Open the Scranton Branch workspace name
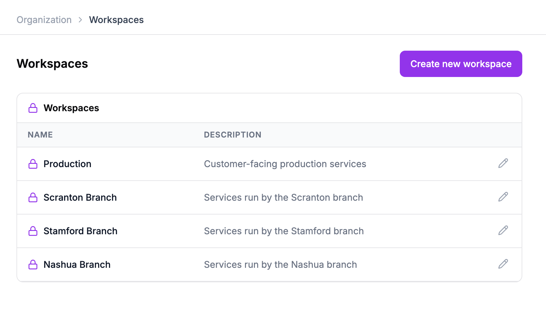The image size is (546, 329). pos(80,197)
